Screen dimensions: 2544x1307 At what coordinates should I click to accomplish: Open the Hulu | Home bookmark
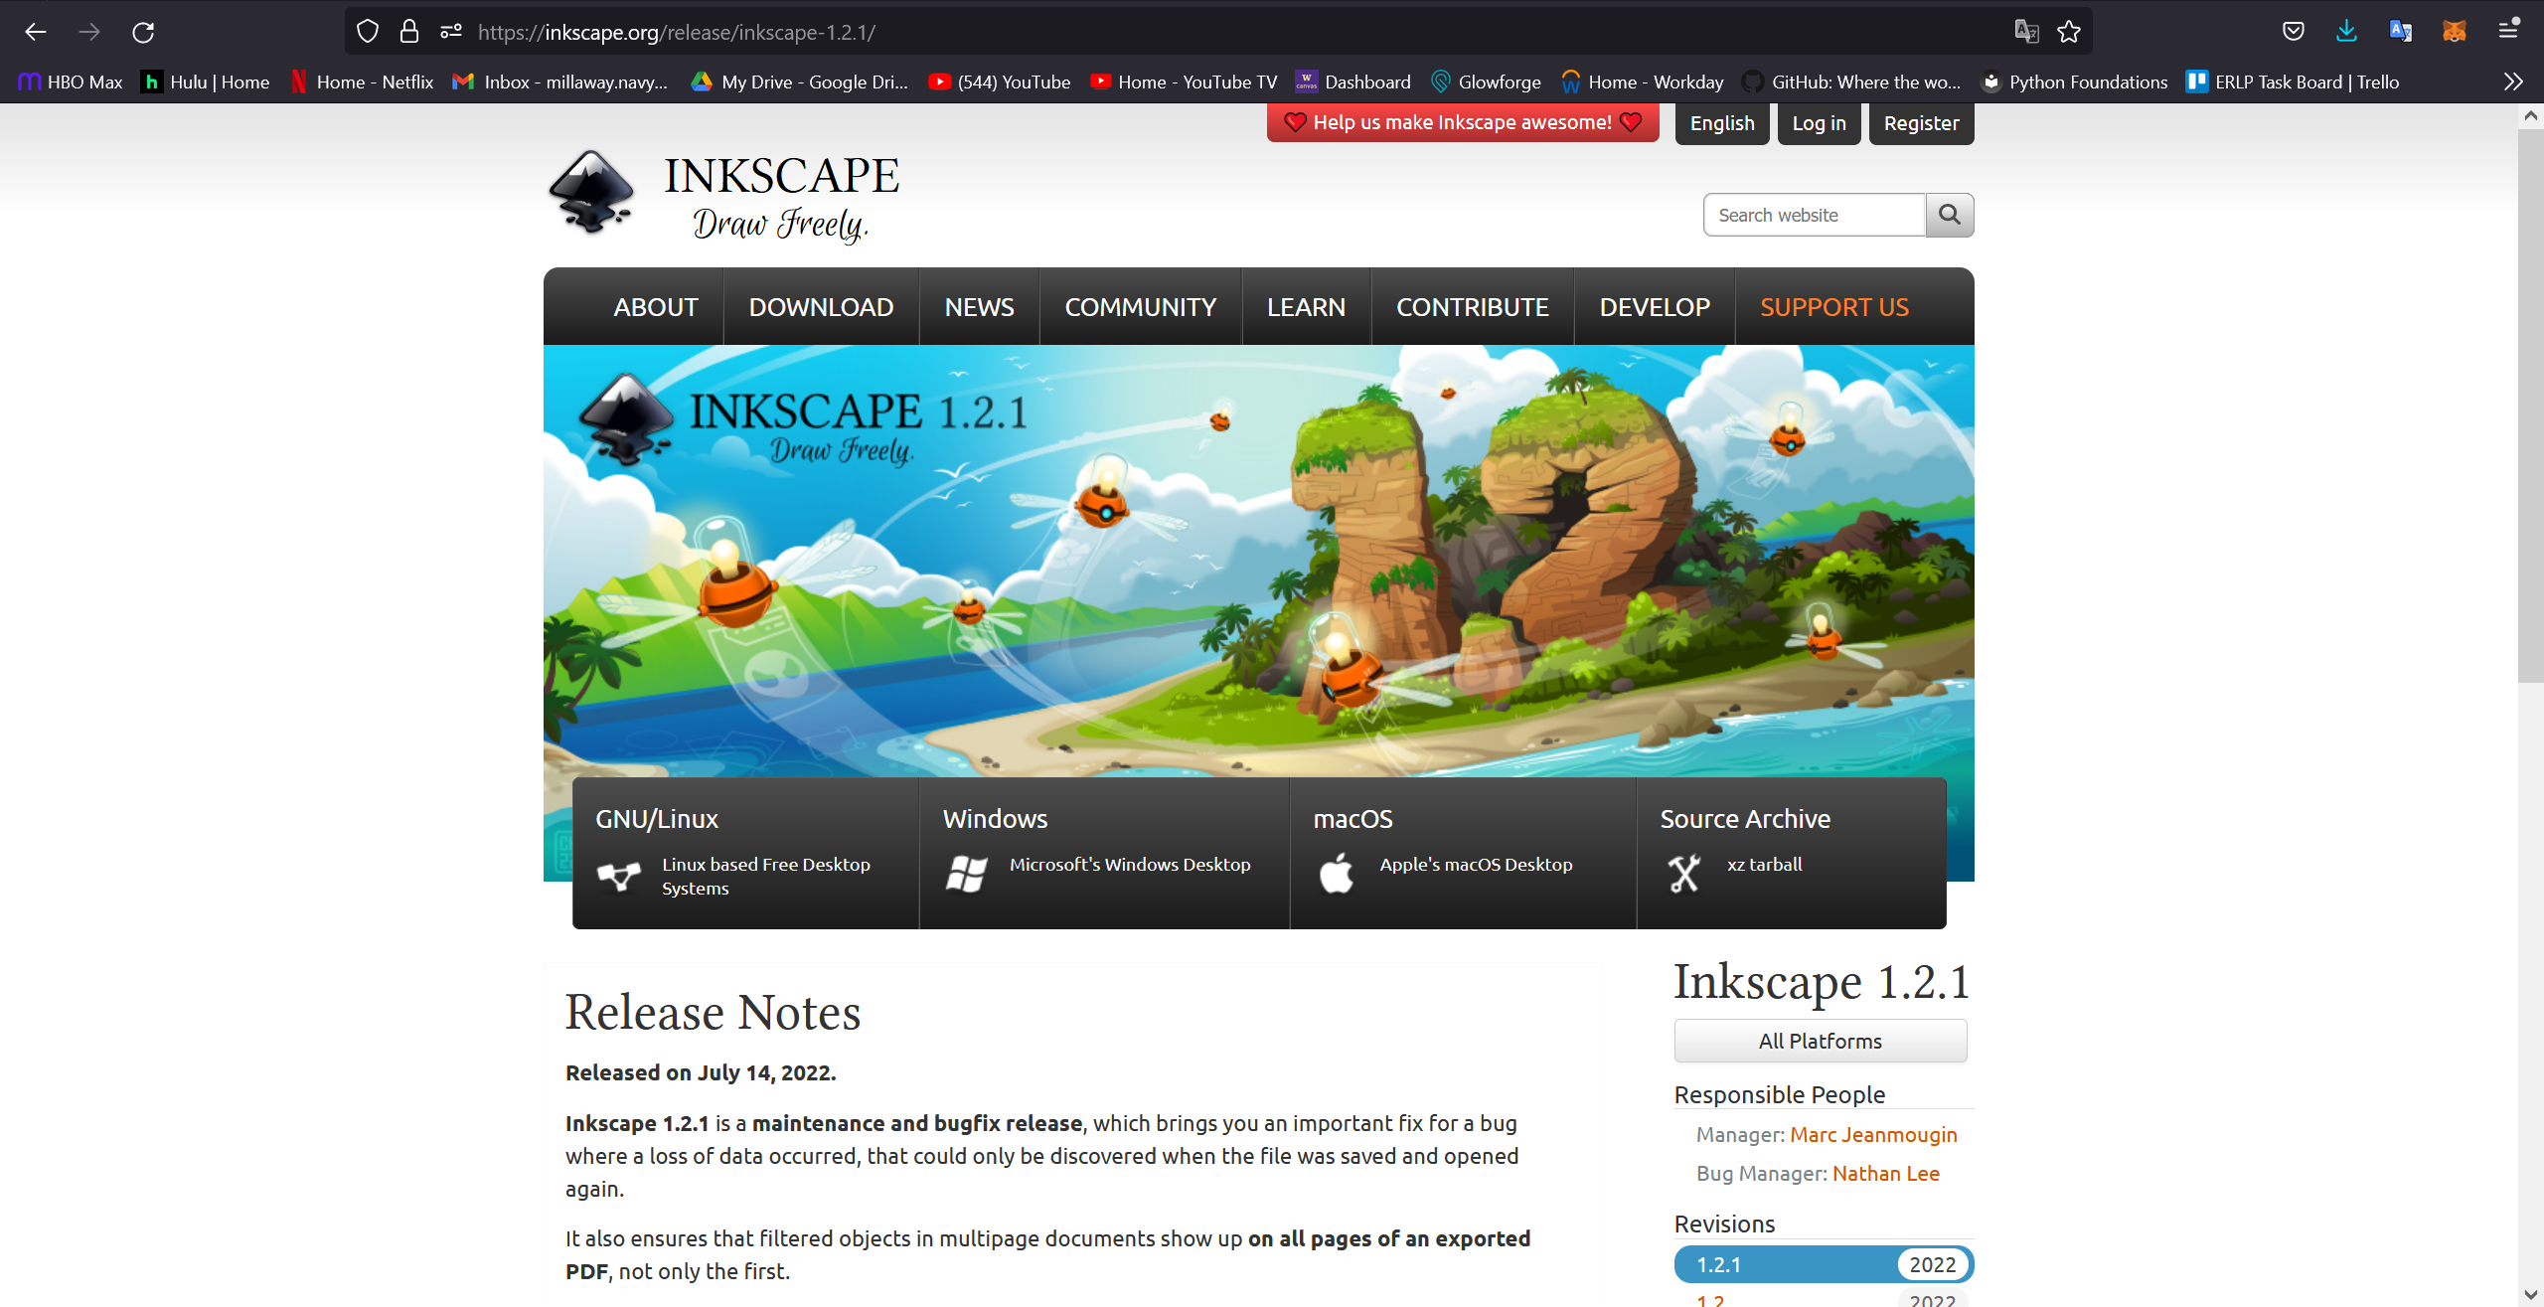click(x=206, y=82)
